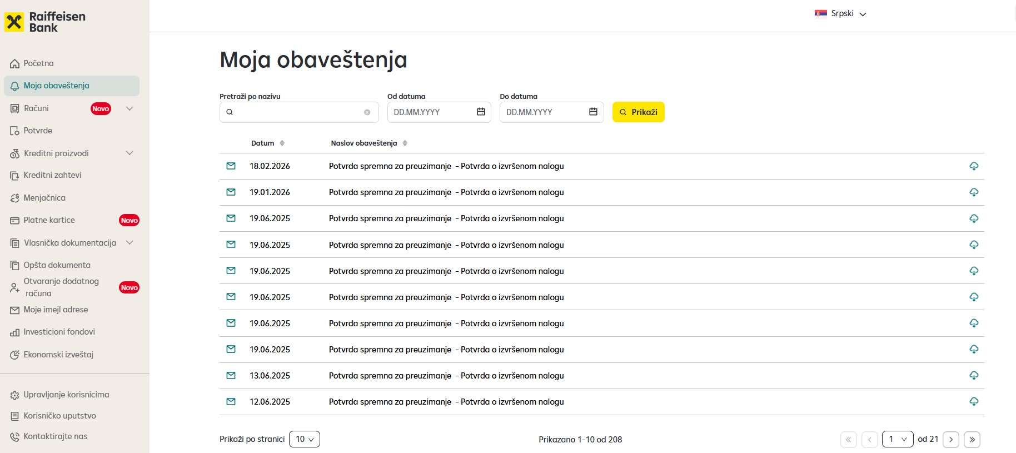Open calendar picker for Od datuma
Image resolution: width=1016 pixels, height=453 pixels.
pyautogui.click(x=481, y=112)
